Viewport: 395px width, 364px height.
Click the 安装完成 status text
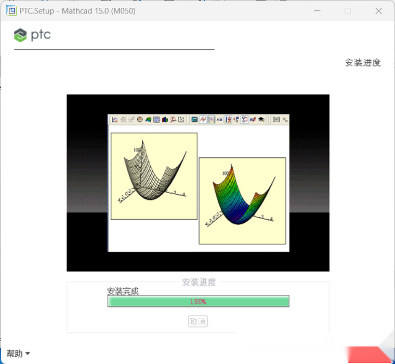click(123, 291)
